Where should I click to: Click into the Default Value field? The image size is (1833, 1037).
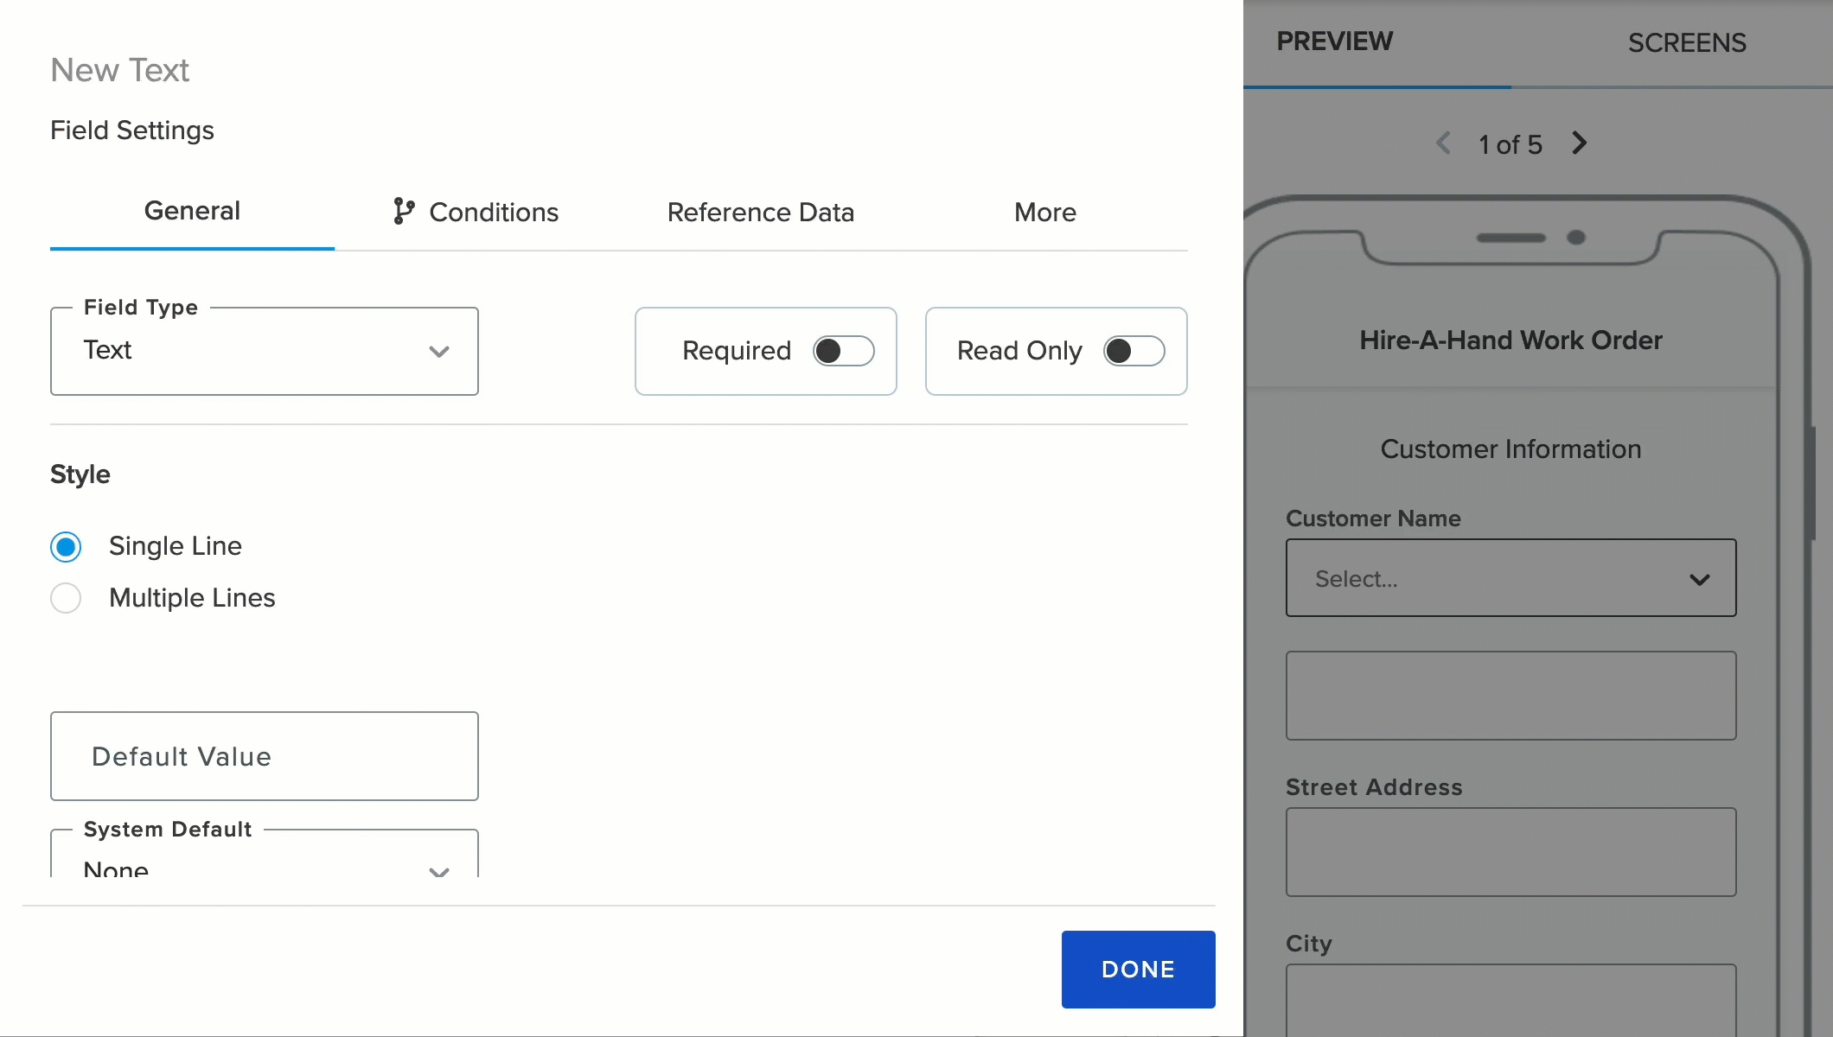click(265, 756)
